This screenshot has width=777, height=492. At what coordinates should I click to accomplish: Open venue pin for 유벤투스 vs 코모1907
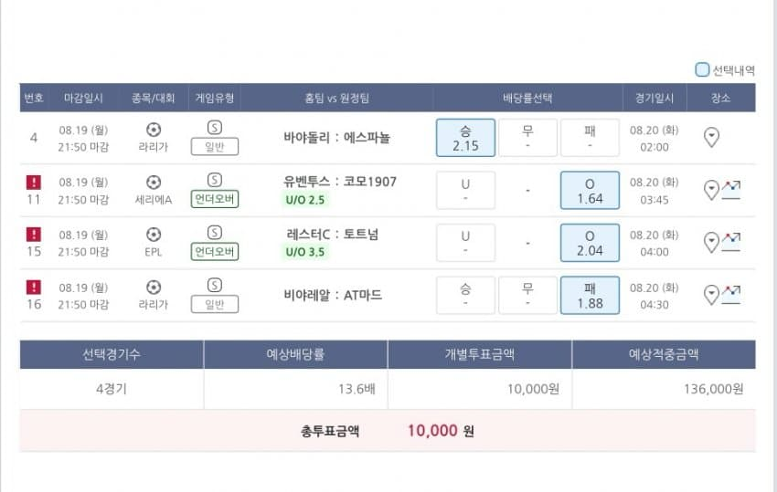[x=711, y=190]
